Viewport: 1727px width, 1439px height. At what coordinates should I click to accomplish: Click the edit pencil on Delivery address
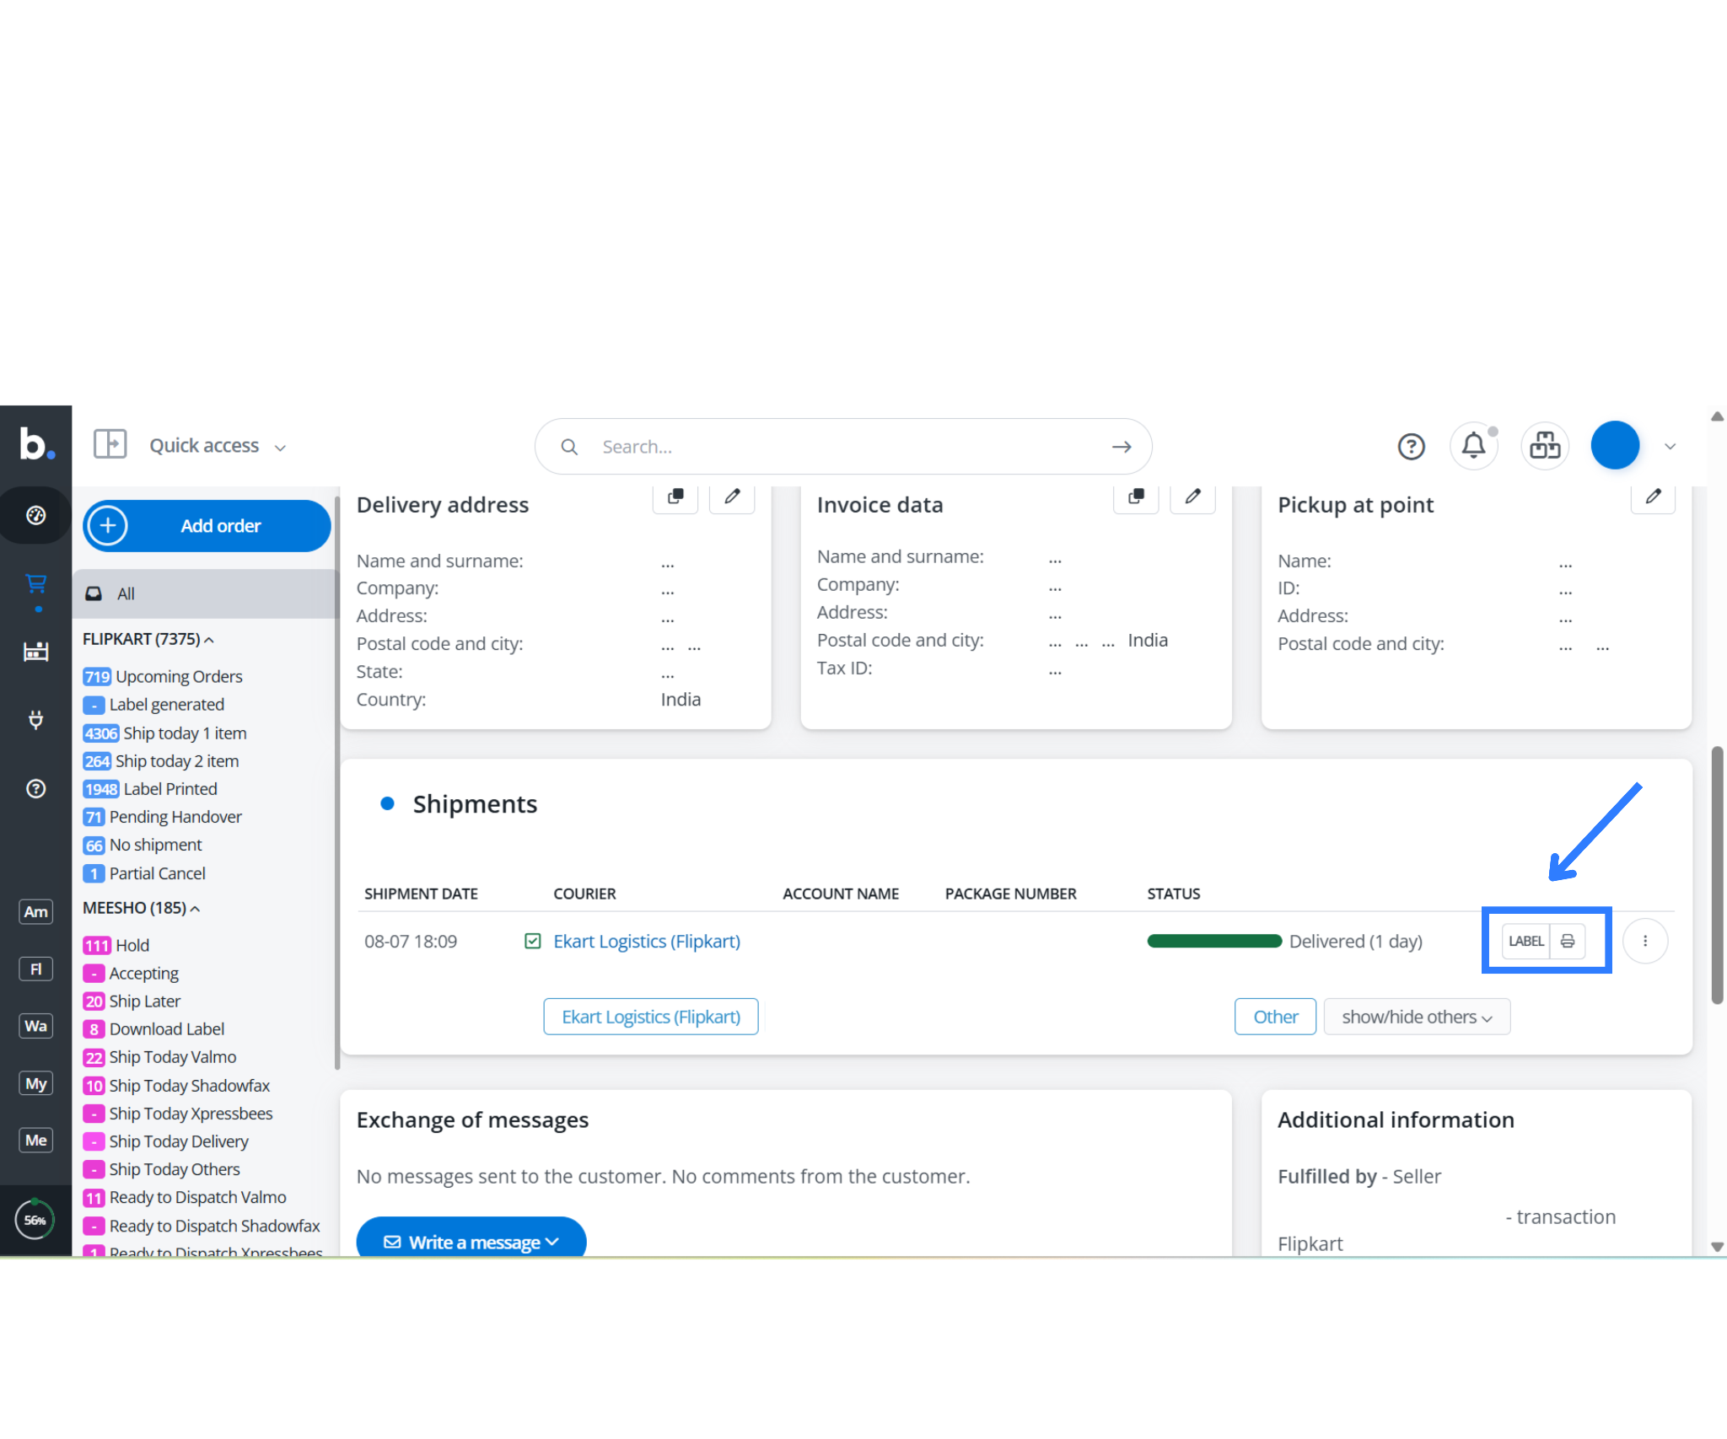tap(732, 497)
